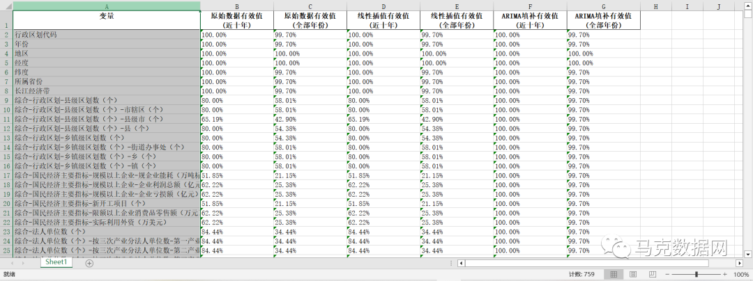Click the 100% zoom level indicator
The height and width of the screenshot is (281, 753).
741,274
